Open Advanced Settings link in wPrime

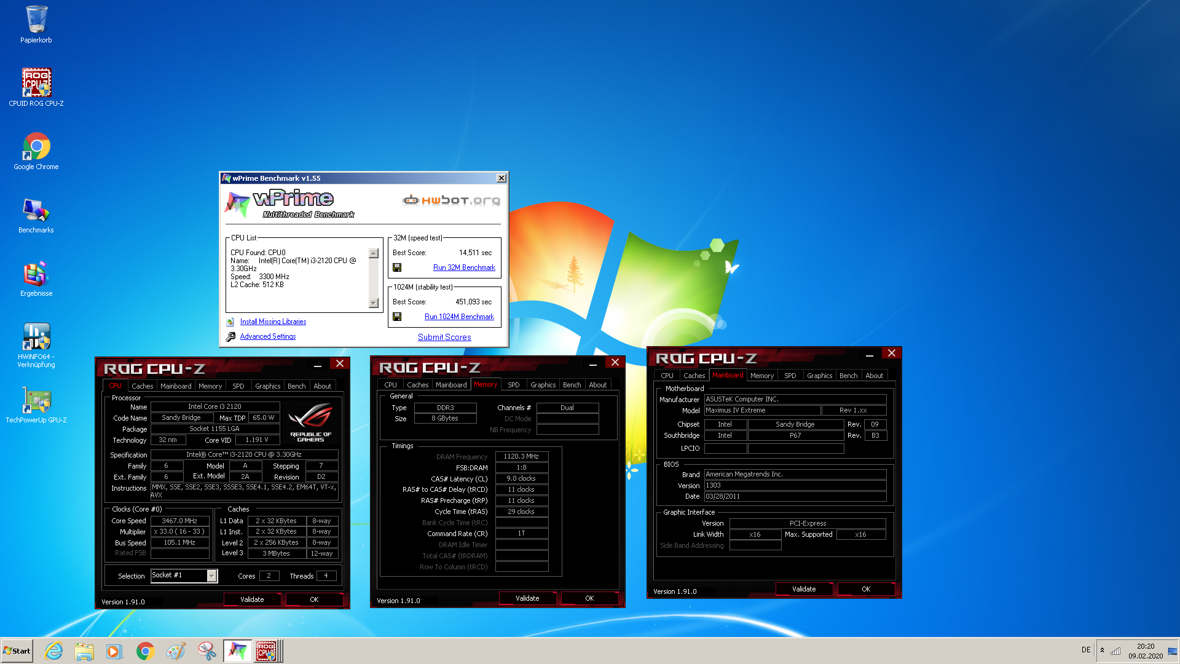click(267, 336)
